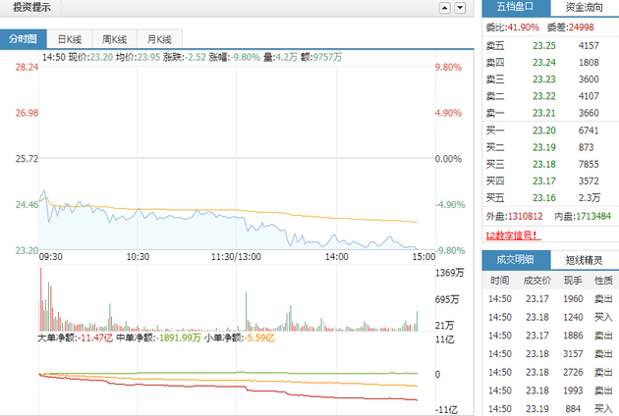Click the 委差 value 24998
The height and width of the screenshot is (416, 619).
(x=581, y=27)
